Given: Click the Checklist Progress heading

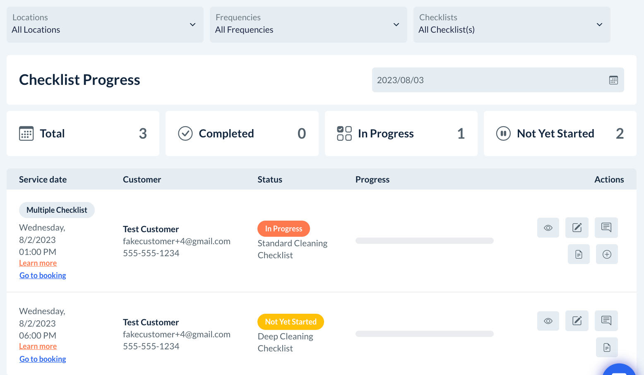Looking at the screenshot, I should click(x=79, y=80).
